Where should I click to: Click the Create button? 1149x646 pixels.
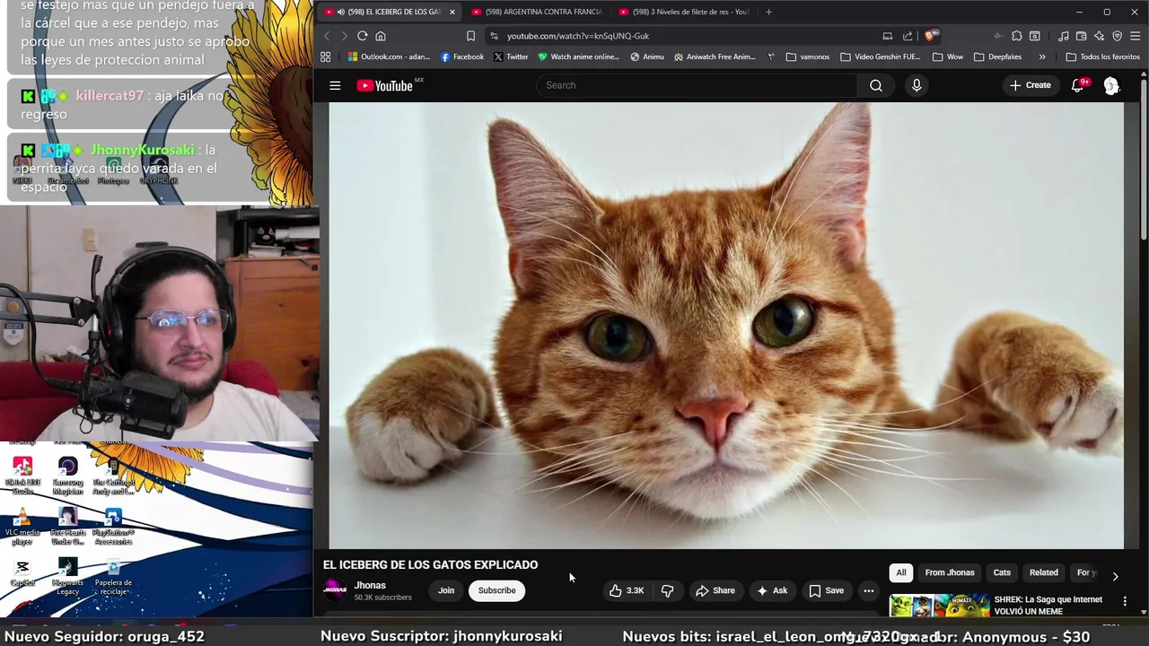[x=1030, y=85]
